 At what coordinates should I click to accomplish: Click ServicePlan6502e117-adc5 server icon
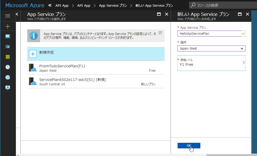(x=33, y=81)
